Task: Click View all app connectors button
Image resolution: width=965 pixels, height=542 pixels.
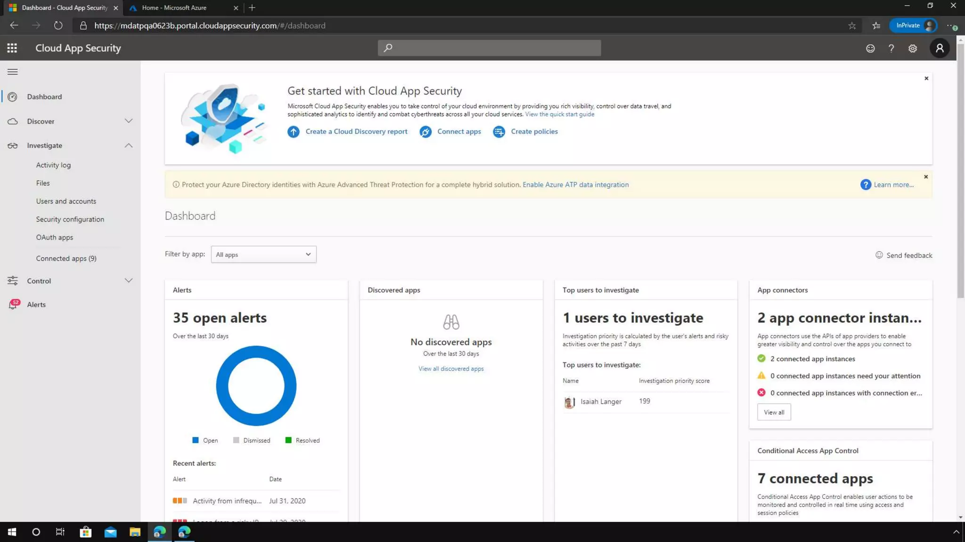Action: coord(774,412)
